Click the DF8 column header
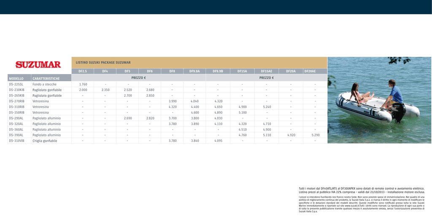The image size is (432, 220). point(172,71)
